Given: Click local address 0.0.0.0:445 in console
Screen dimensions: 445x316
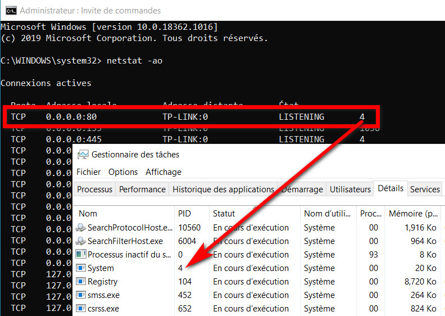Looking at the screenshot, I should click(x=74, y=139).
